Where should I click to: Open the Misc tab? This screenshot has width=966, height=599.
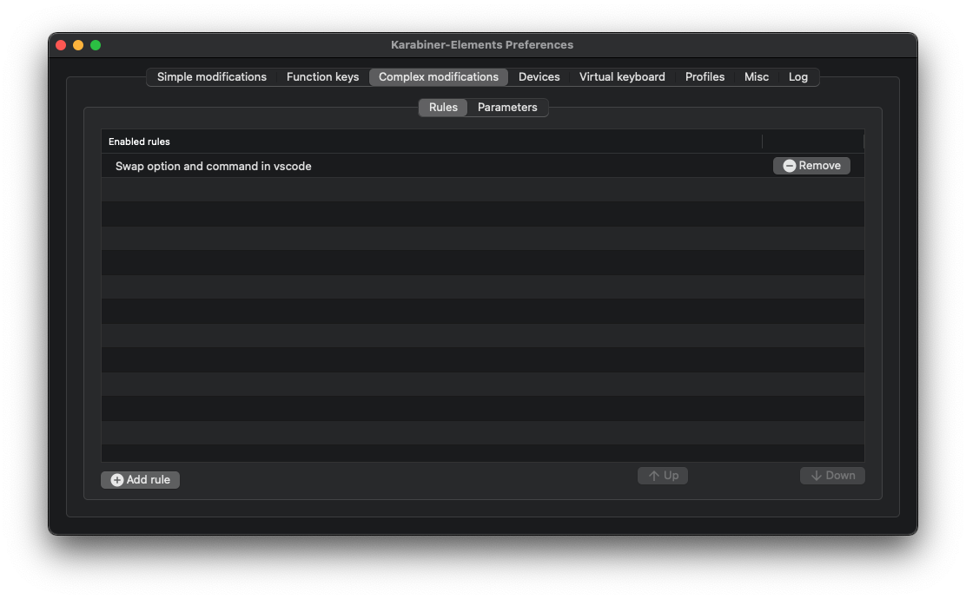[756, 77]
